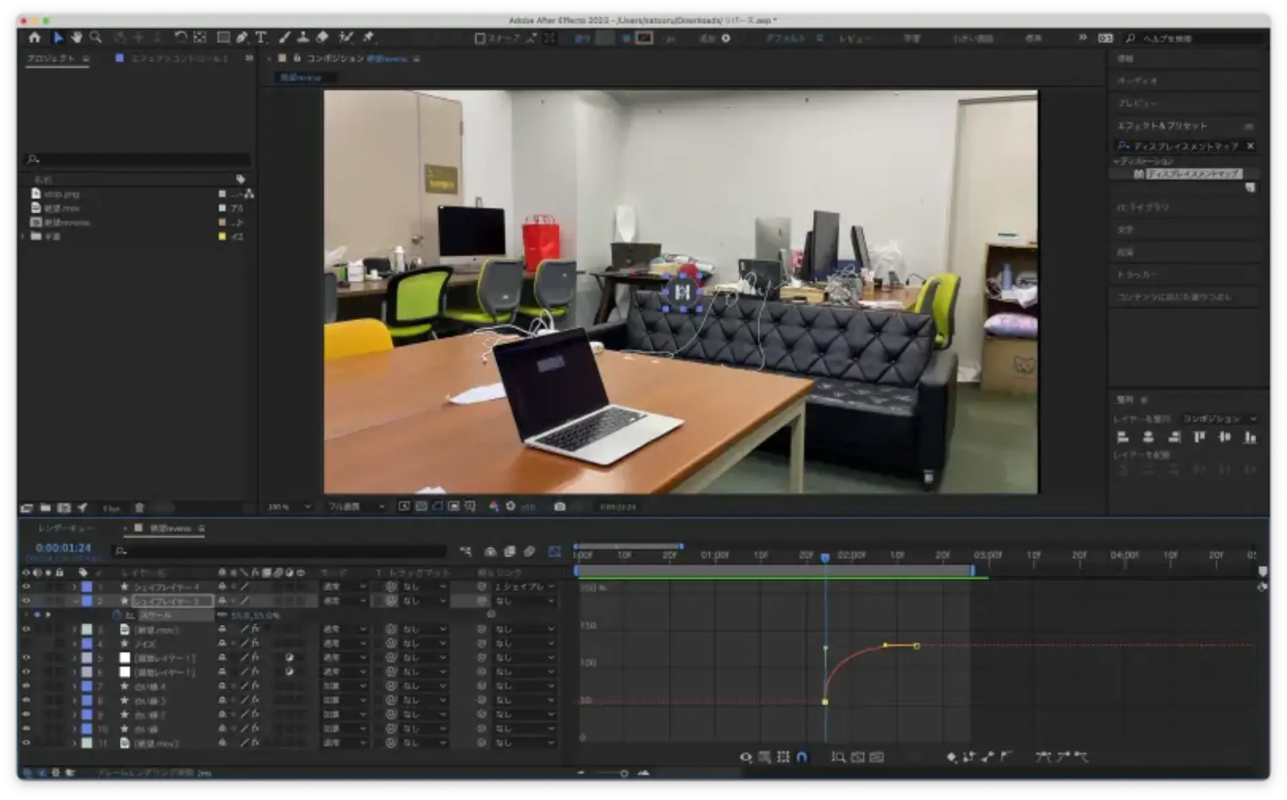Clear the effects search with X button
Screen dimensions: 1287x800
point(1250,146)
